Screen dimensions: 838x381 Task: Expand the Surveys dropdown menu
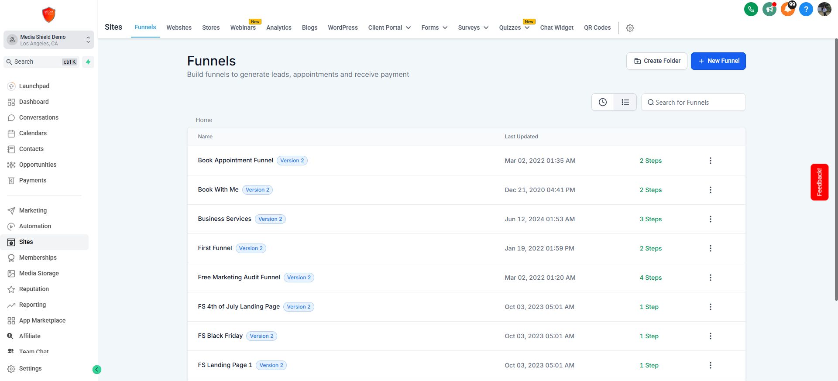(x=473, y=27)
